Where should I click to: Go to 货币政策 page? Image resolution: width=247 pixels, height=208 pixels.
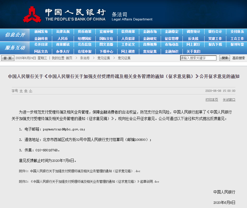coord(85,32)
